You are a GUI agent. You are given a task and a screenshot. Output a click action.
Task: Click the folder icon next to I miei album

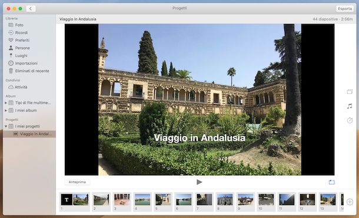11,110
